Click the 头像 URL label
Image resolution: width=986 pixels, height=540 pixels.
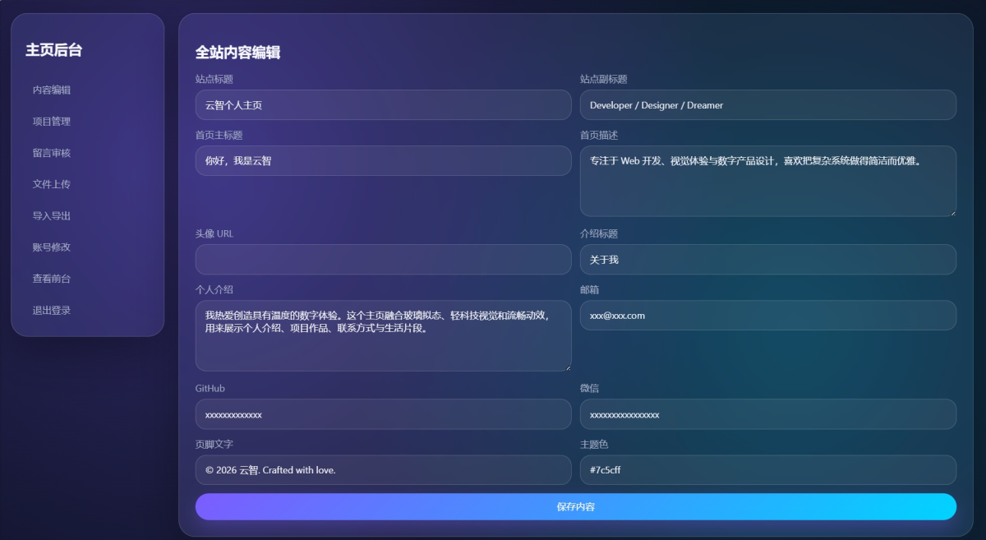(214, 234)
